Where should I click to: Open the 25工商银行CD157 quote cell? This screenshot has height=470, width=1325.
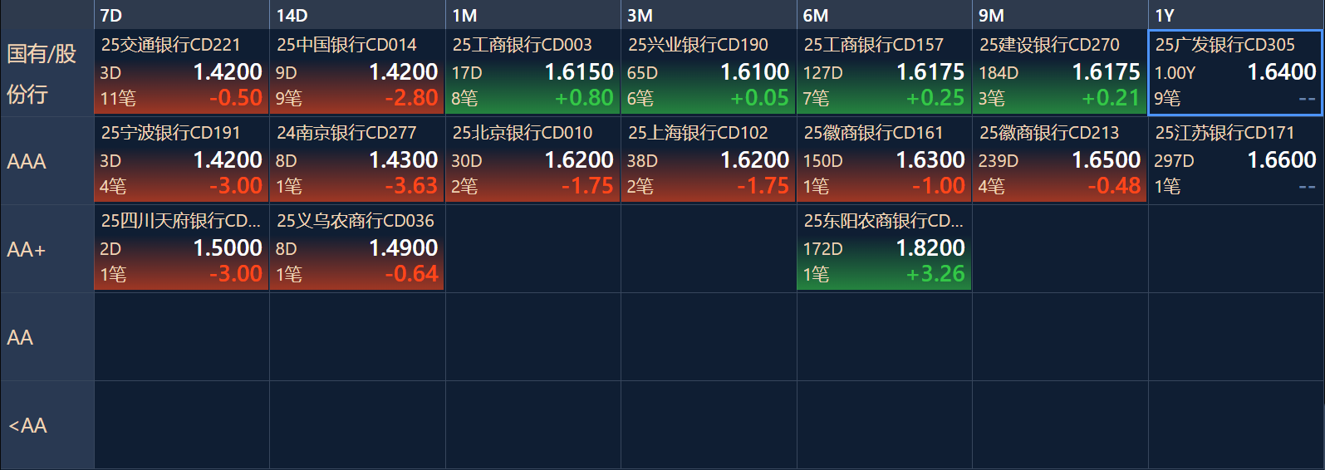click(884, 72)
